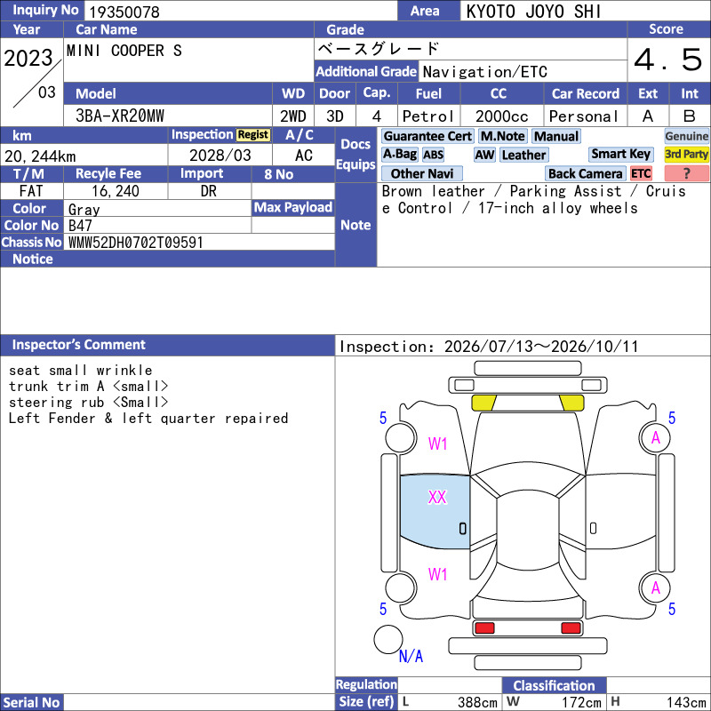Click inquiry number 19350078
This screenshot has width=711, height=711.
coord(124,12)
